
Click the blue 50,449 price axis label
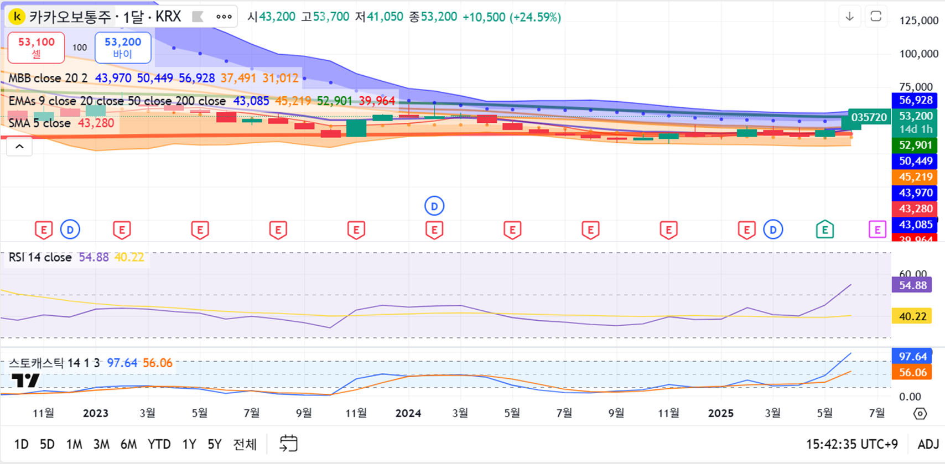(916, 161)
